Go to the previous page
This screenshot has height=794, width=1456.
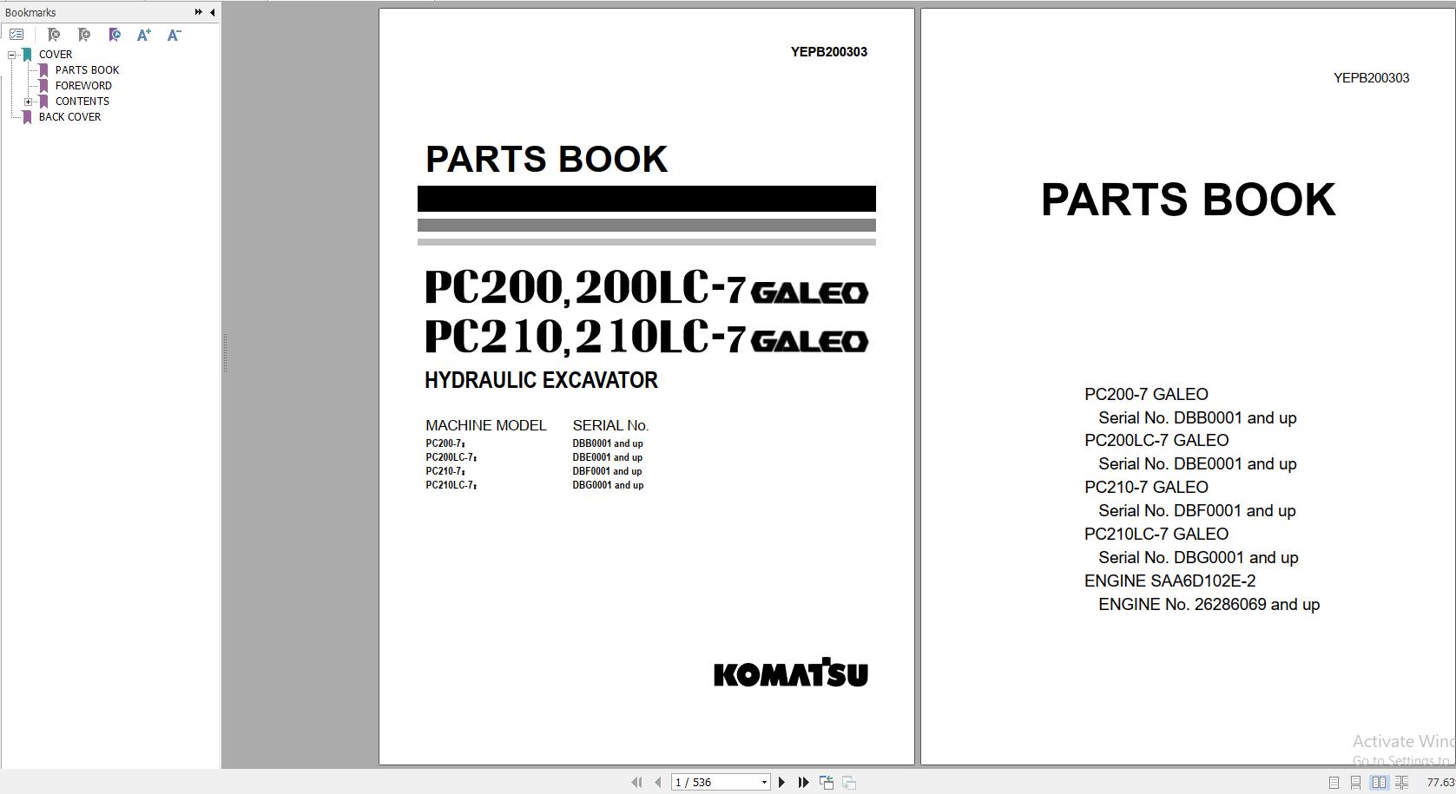pyautogui.click(x=657, y=782)
